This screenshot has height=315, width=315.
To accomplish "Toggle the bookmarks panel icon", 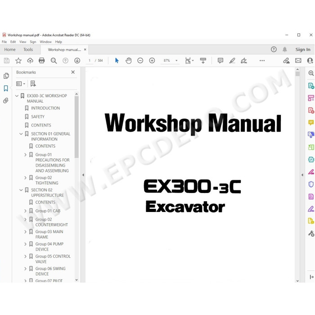I will coord(6,88).
